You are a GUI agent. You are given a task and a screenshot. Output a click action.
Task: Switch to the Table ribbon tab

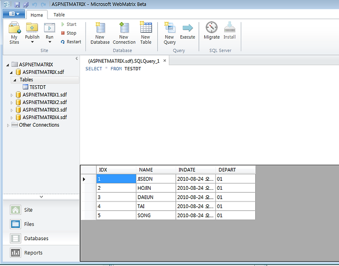pos(59,15)
